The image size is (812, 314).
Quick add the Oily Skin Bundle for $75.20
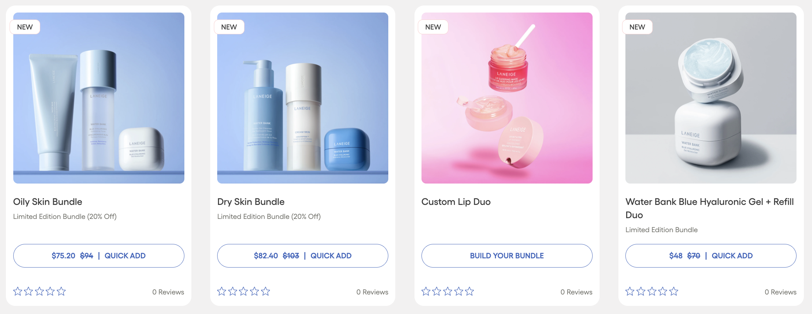click(99, 256)
